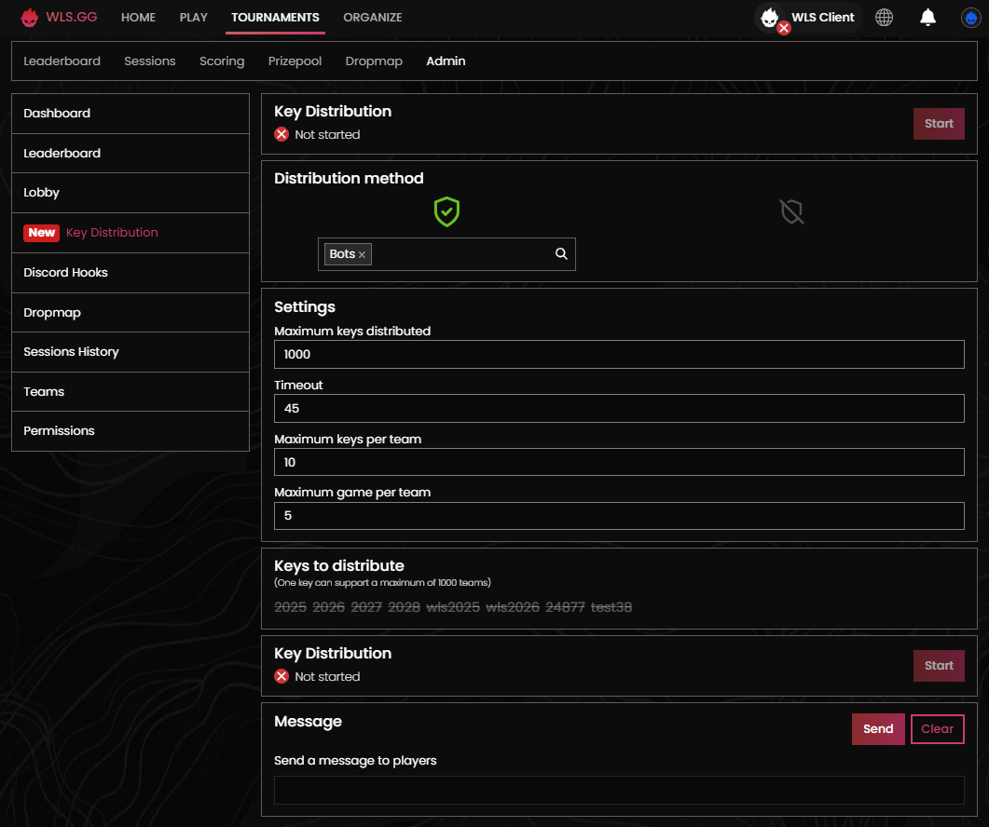
Task: Switch to the Prizepool tab
Action: [x=295, y=61]
